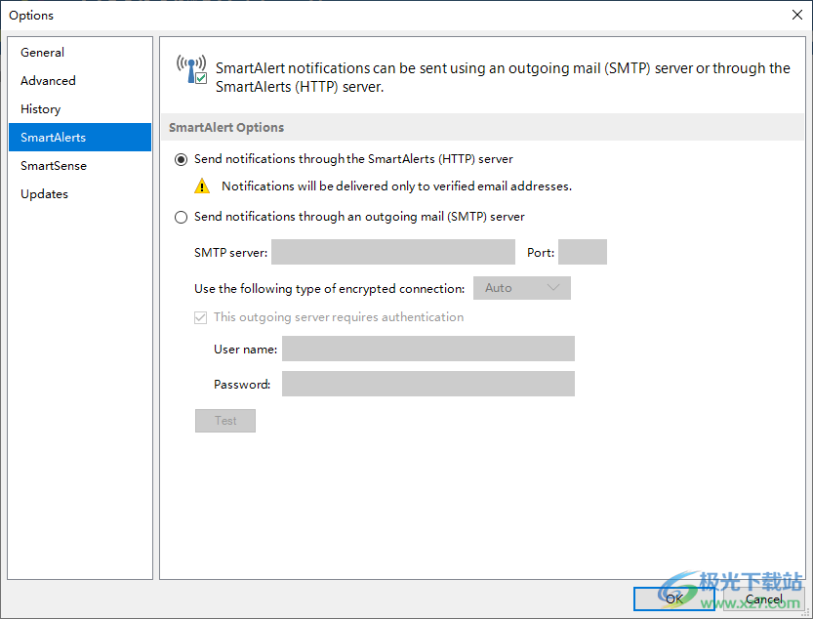Select SmartAlerts (HTTP) server radio option
This screenshot has height=619, width=813.
pos(181,159)
